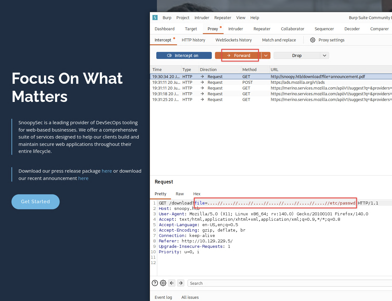Open the WebSockets history sub-tab

(x=233, y=40)
